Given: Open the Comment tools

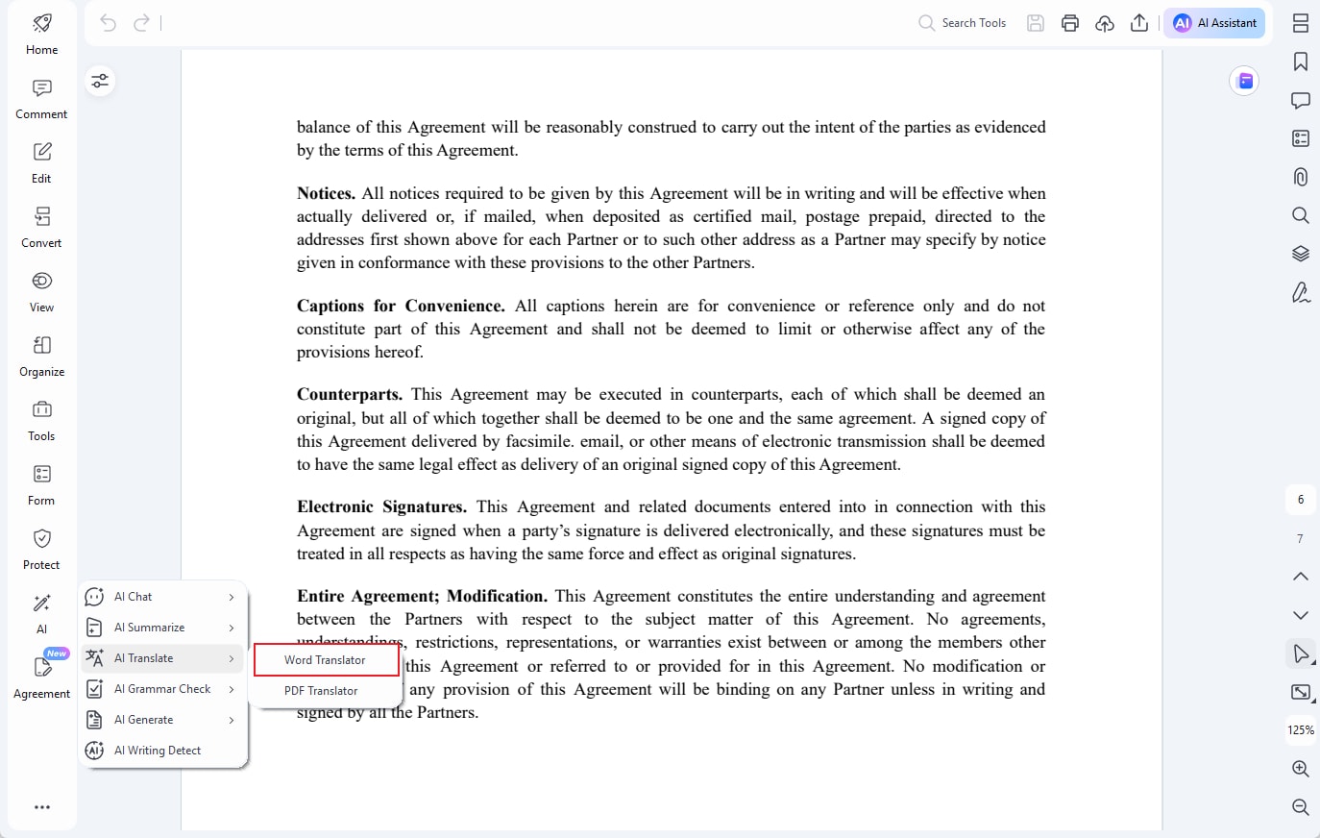Looking at the screenshot, I should tap(41, 99).
